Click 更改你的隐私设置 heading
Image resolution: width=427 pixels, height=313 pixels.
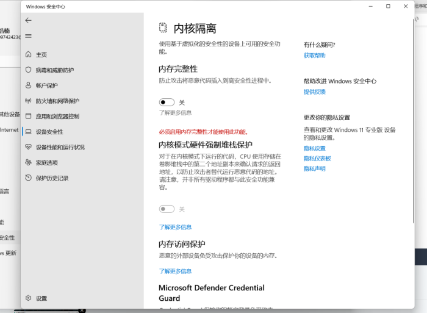327,118
